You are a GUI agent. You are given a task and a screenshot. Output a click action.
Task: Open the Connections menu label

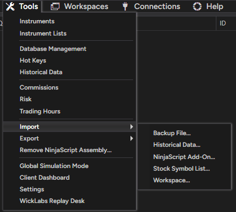tap(157, 6)
